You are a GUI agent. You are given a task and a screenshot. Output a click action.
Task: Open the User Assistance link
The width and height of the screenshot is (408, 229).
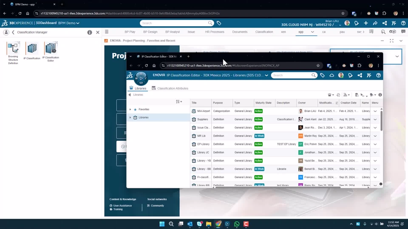(121, 206)
